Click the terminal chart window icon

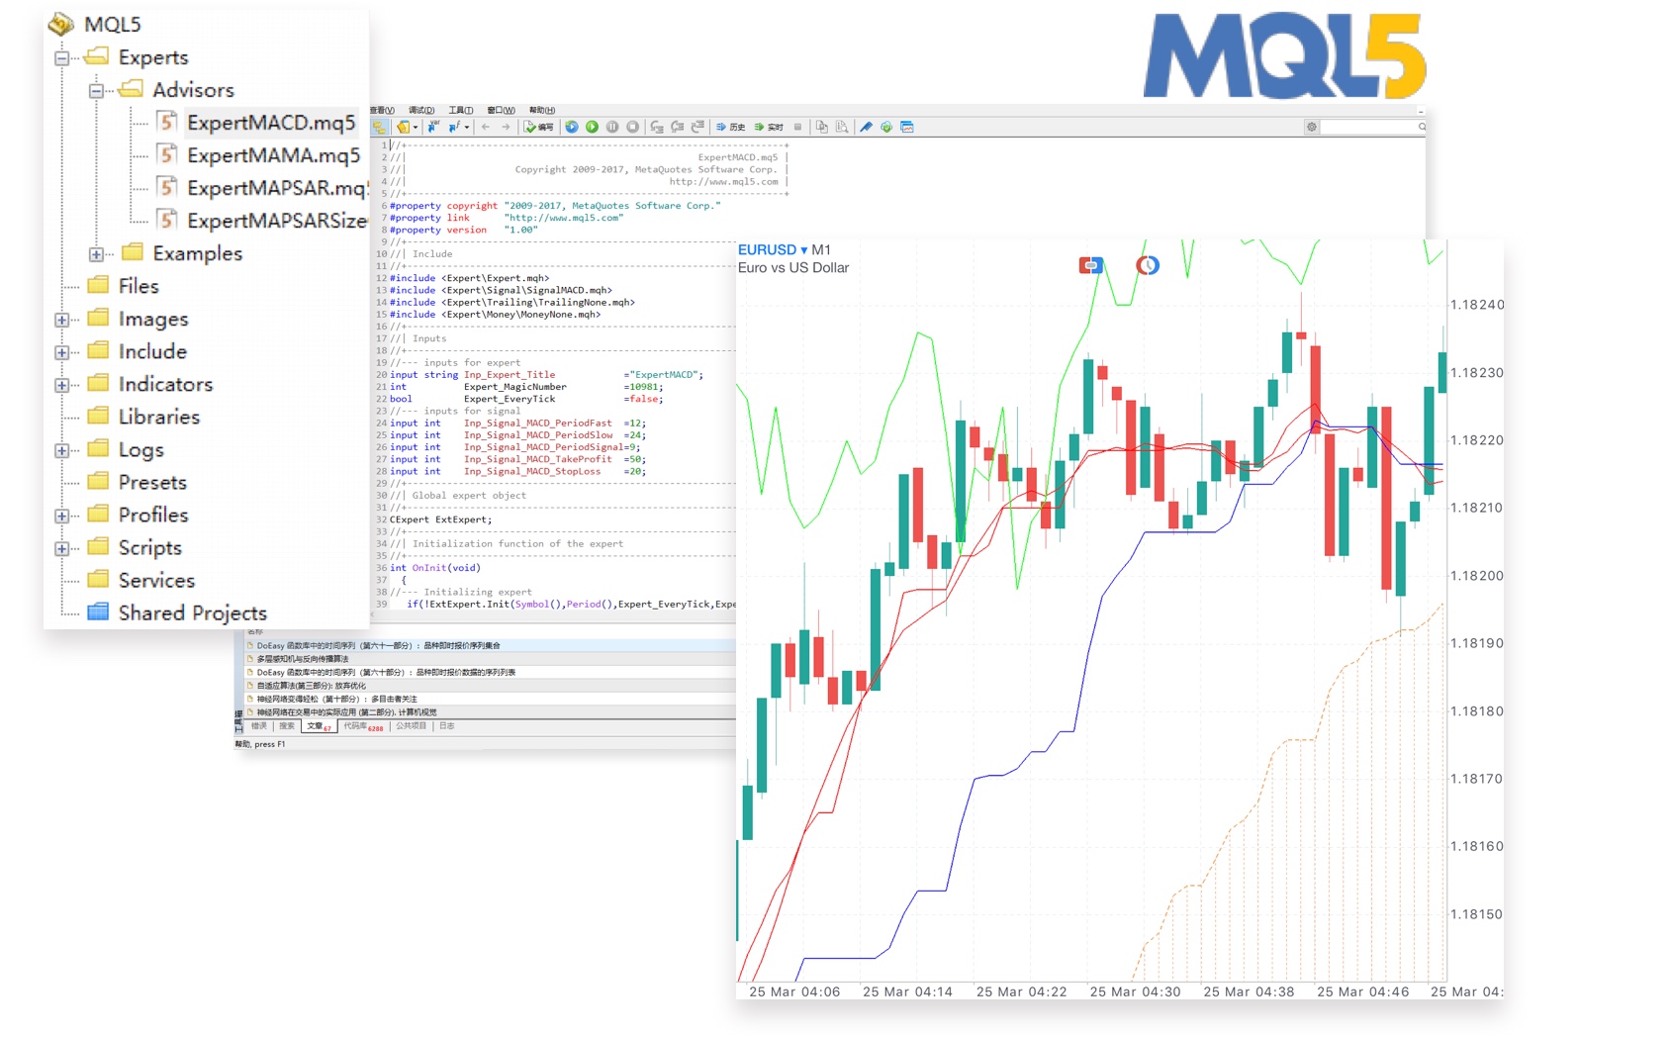click(x=906, y=127)
